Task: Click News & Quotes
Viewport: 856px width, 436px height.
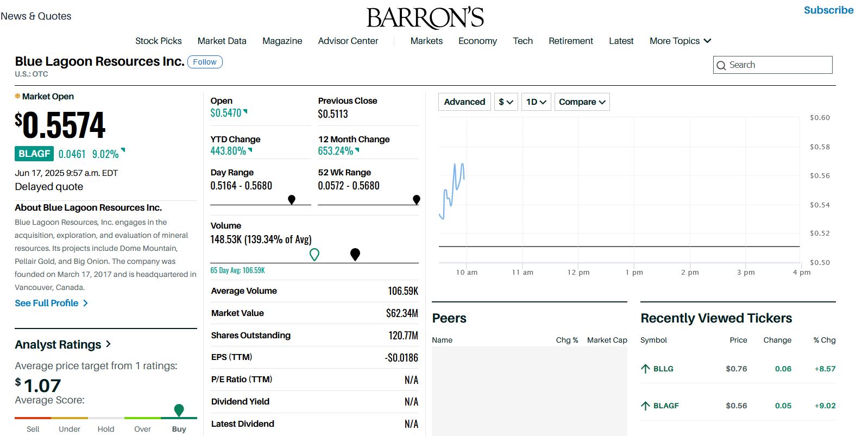Action: pyautogui.click(x=36, y=16)
